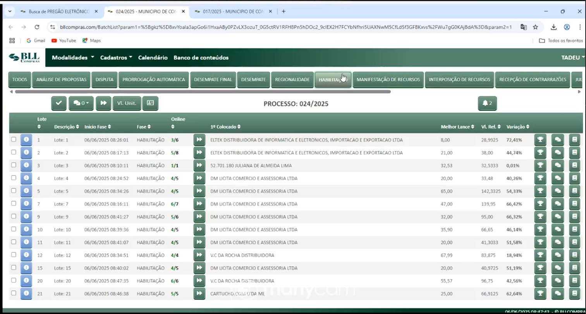Click the ID card icon button

(150, 103)
